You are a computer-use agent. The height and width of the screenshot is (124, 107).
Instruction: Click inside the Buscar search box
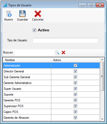coord(34,52)
